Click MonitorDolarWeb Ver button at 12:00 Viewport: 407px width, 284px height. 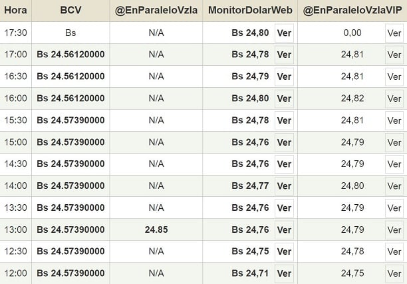[x=284, y=273]
